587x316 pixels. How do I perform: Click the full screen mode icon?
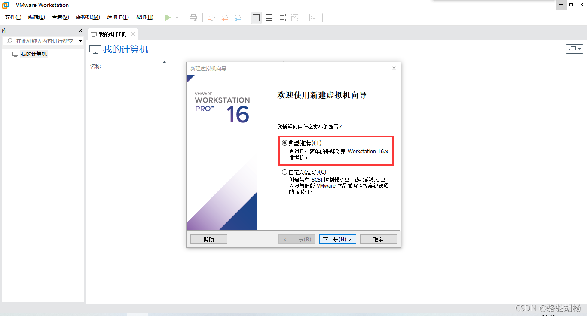click(282, 18)
